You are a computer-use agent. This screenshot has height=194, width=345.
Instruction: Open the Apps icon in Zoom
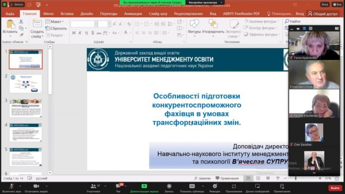[234, 186]
